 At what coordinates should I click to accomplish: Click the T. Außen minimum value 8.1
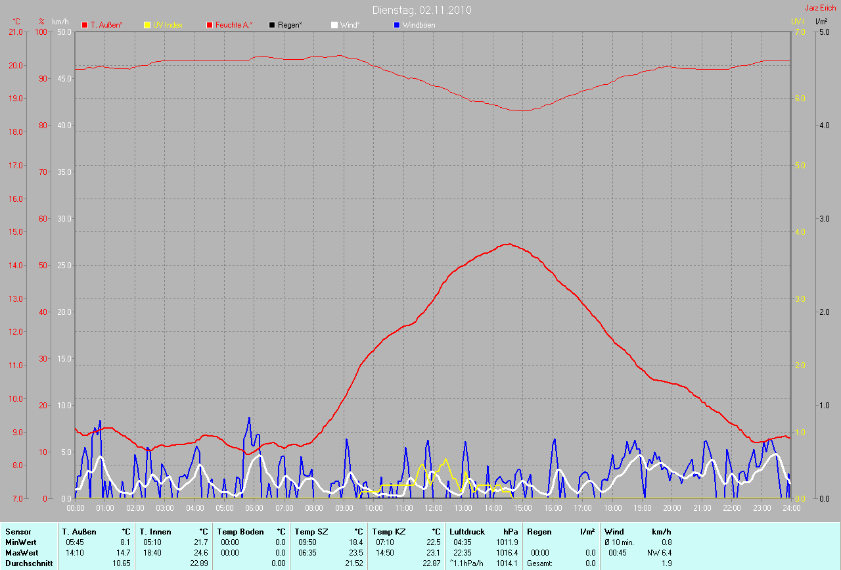coord(125,542)
